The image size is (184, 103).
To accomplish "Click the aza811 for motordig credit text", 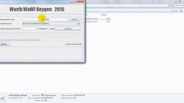I will point(74,44).
